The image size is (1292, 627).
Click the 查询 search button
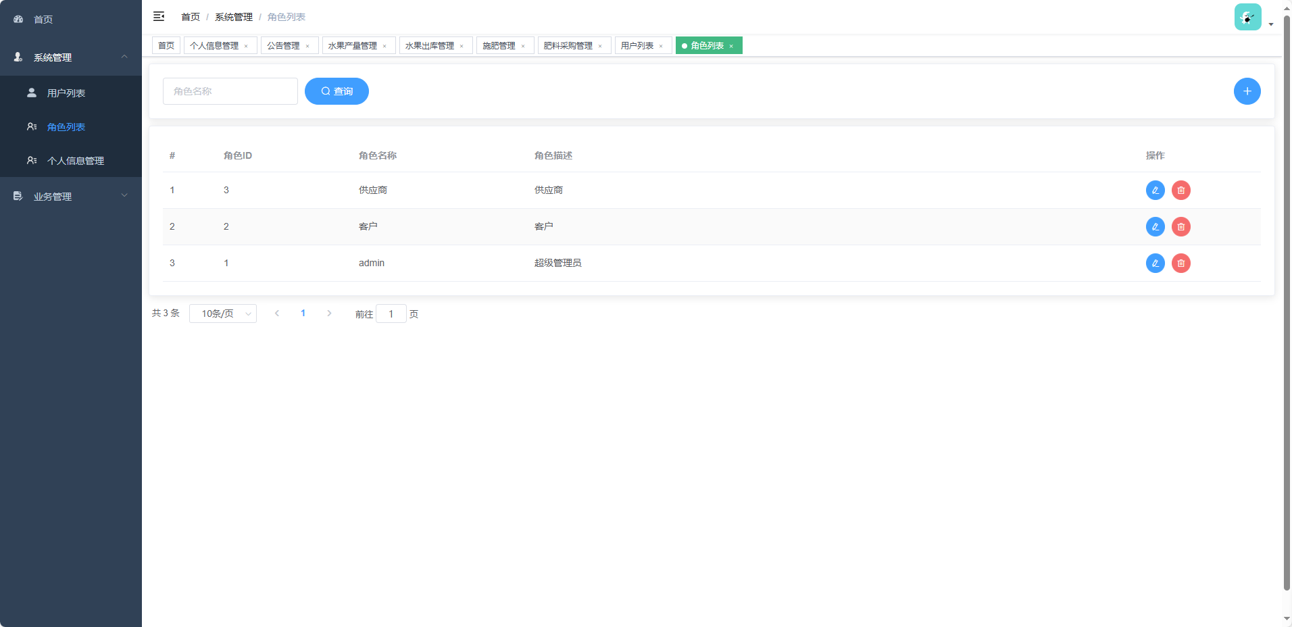(x=337, y=91)
